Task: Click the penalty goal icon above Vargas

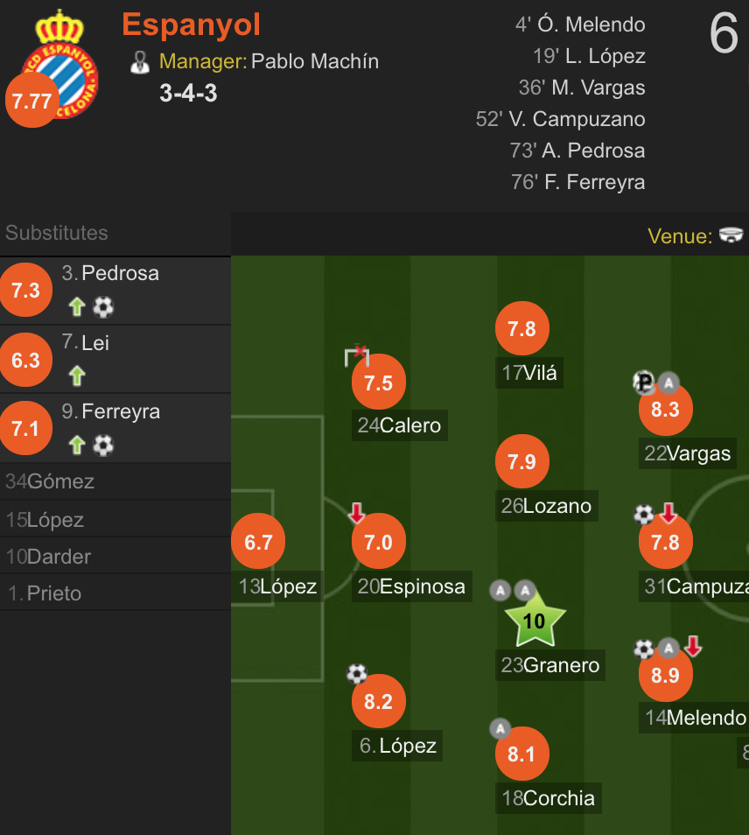Action: [644, 382]
